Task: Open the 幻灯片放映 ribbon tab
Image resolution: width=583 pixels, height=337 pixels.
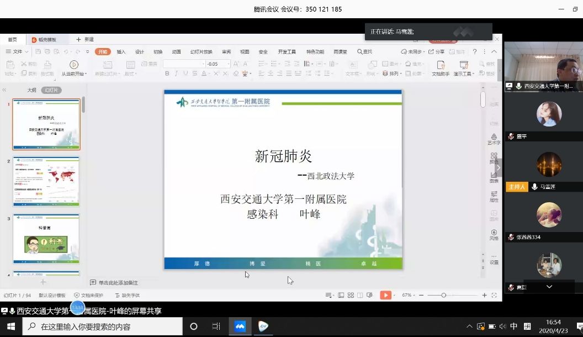Action: pos(201,51)
